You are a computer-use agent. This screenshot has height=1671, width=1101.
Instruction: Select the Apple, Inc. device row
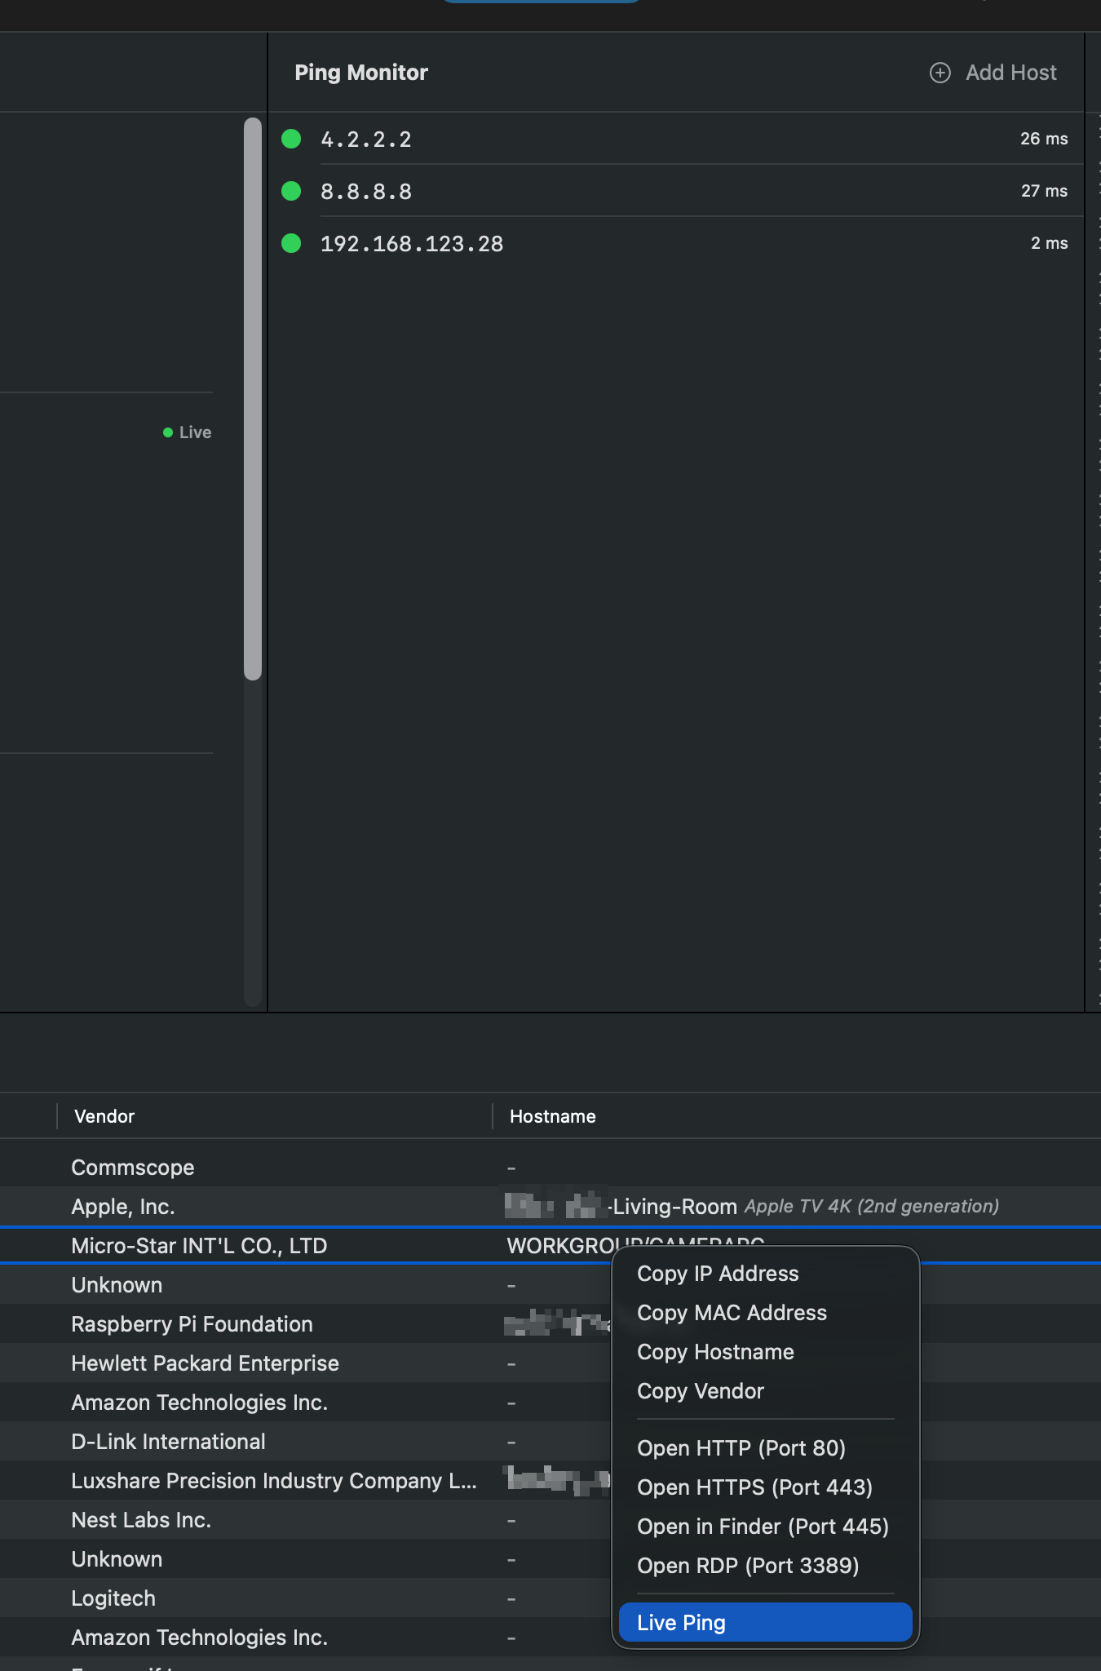pos(122,1207)
